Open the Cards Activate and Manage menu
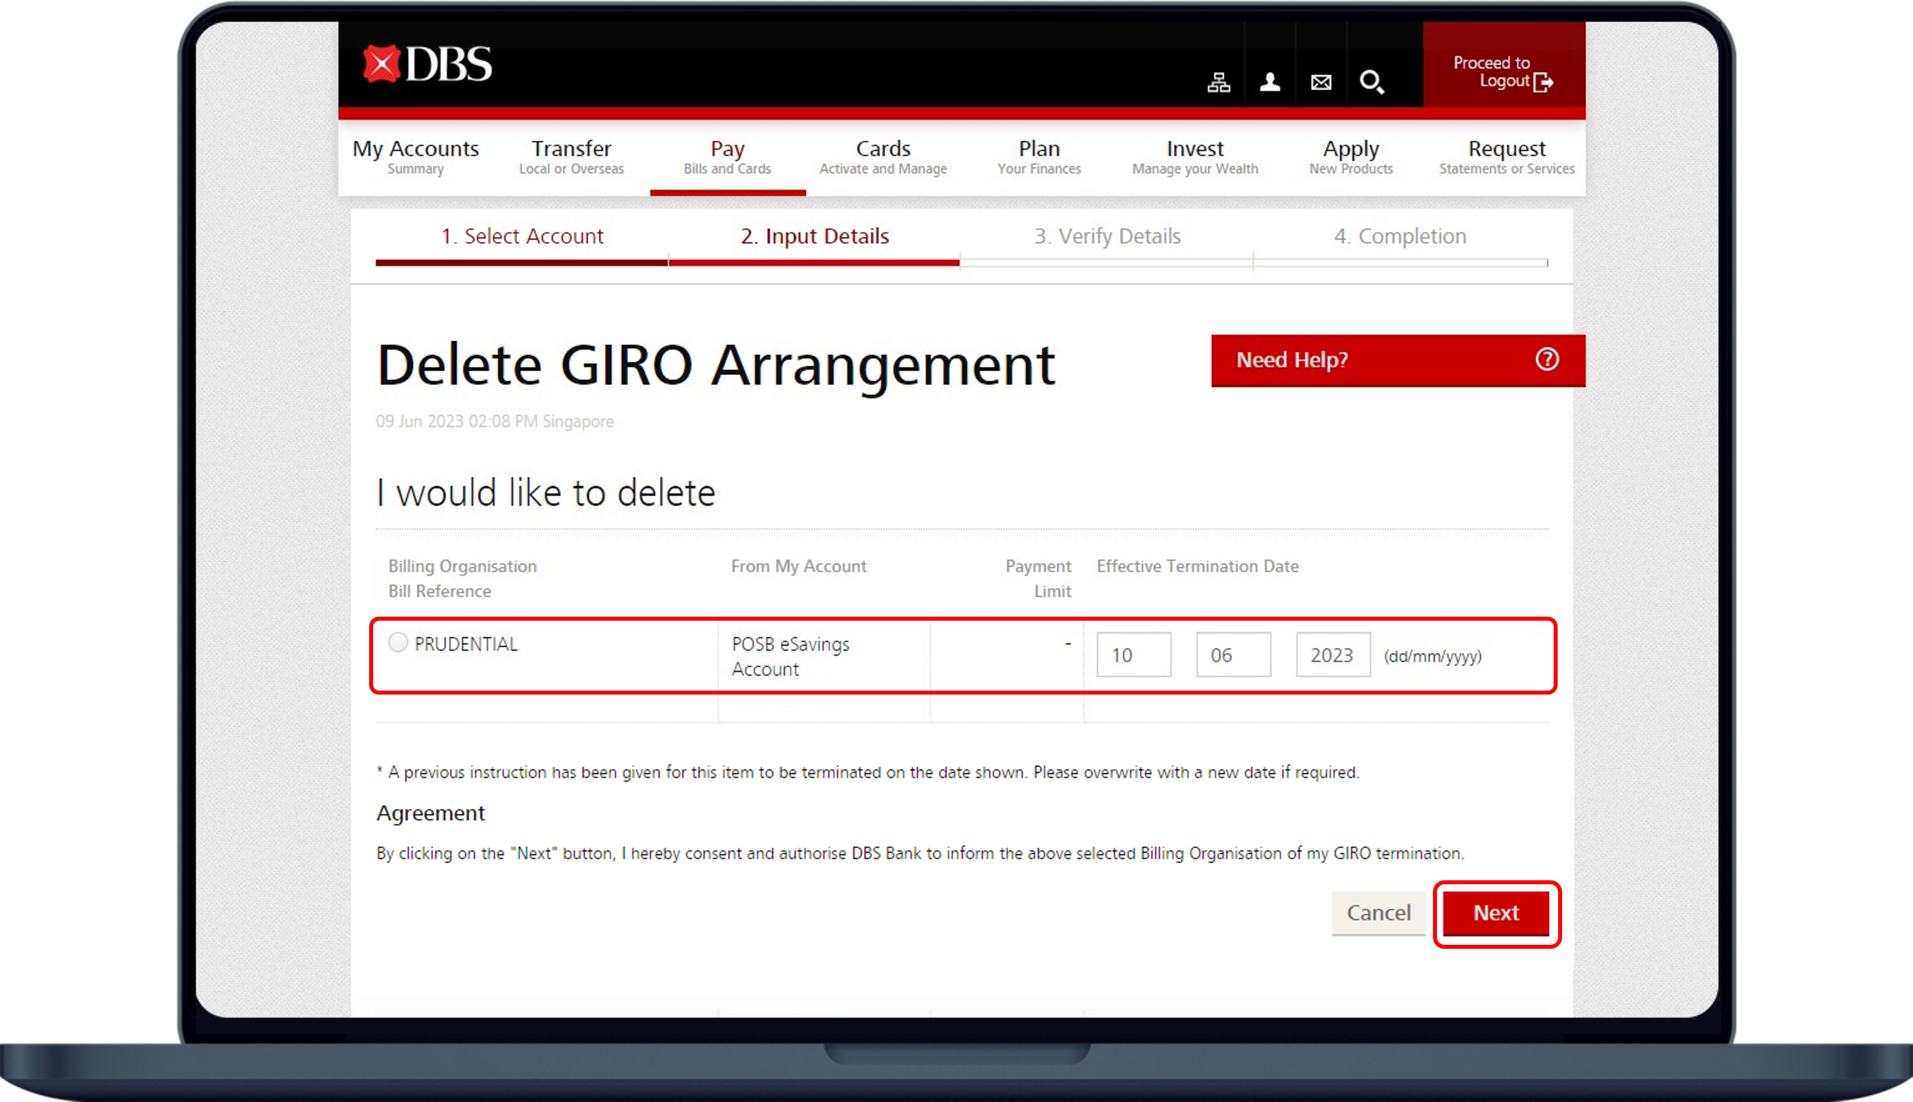The width and height of the screenshot is (1913, 1102). 883,158
